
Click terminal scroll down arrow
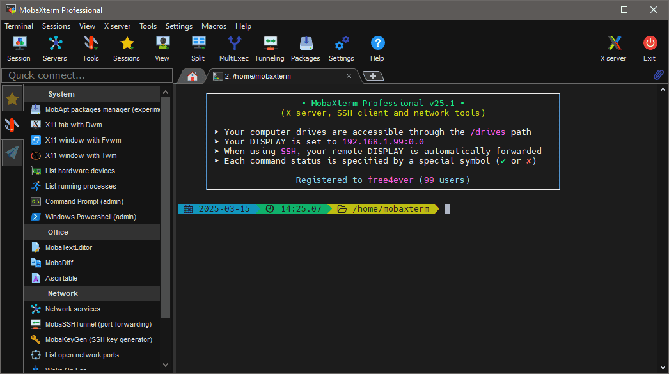663,368
